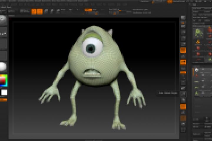Viewport: 212px width, 141px height.
Task: Click the Scale icon on the right shelf
Action: [x=183, y=100]
